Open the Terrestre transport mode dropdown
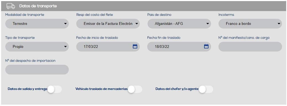 point(37,24)
